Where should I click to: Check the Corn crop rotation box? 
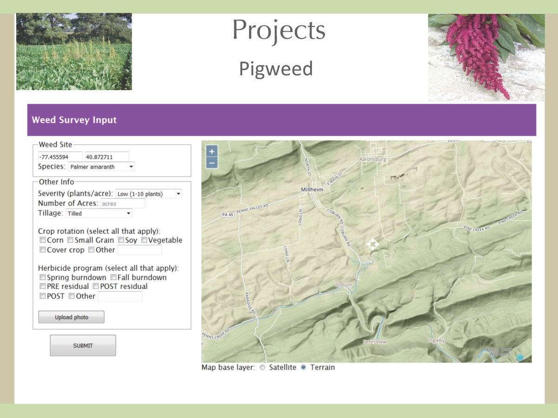(42, 240)
